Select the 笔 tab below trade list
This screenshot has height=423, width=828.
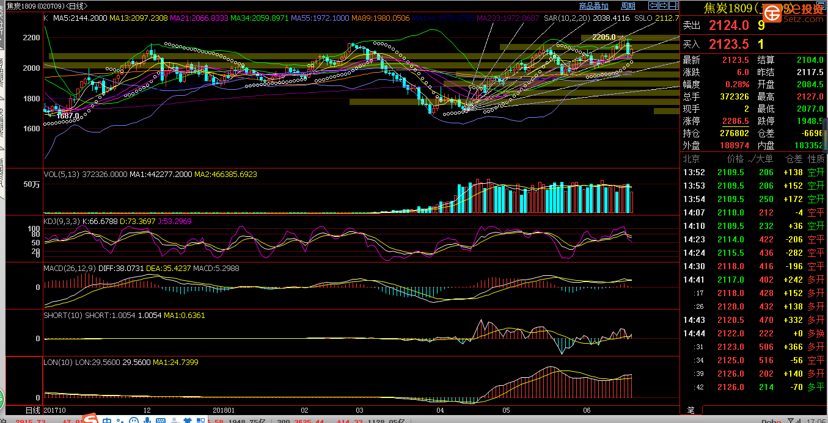tap(691, 410)
